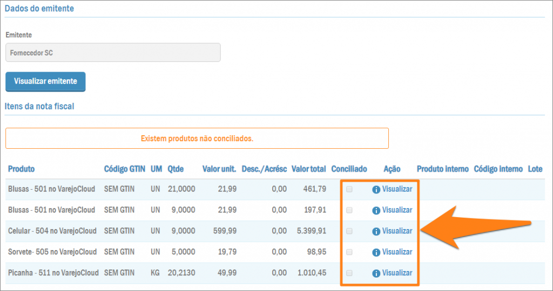Click the Emitente field showing Fornecedor SC
The height and width of the screenshot is (291, 553).
pos(113,53)
